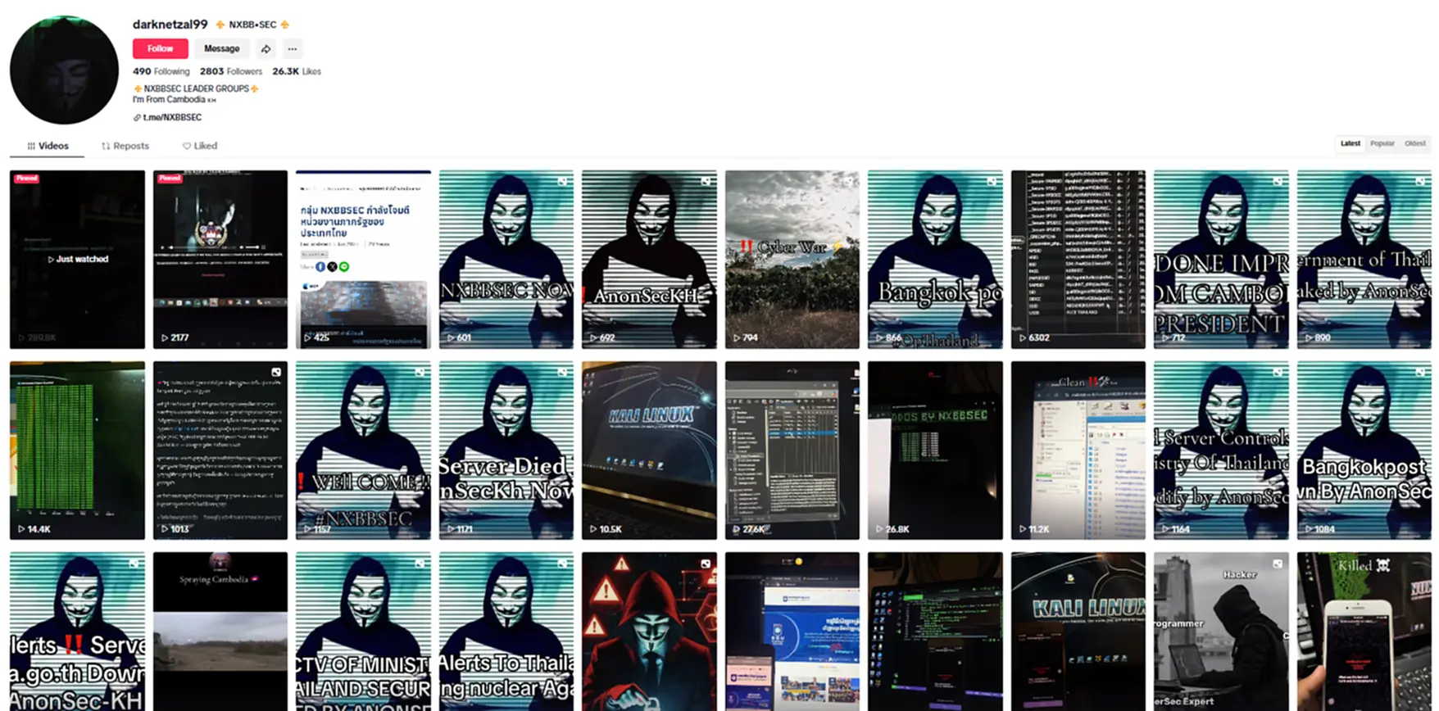Viewport: 1439px width, 711px height.
Task: Click the share arrow icon
Action: coord(266,49)
